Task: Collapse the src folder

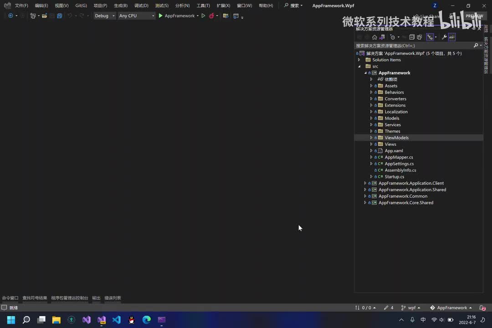Action: pos(359,66)
